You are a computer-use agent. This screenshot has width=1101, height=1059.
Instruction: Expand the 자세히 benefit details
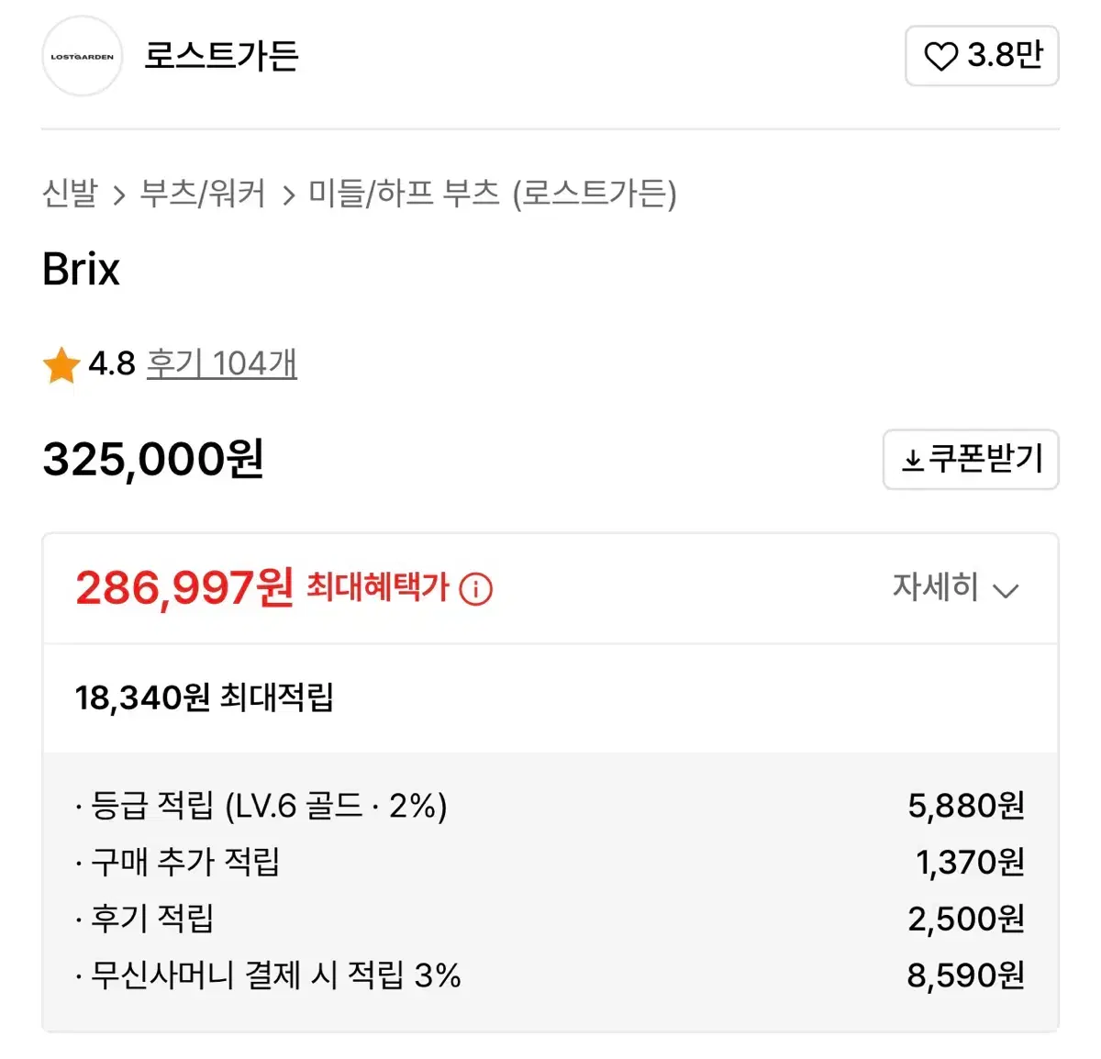(x=936, y=587)
